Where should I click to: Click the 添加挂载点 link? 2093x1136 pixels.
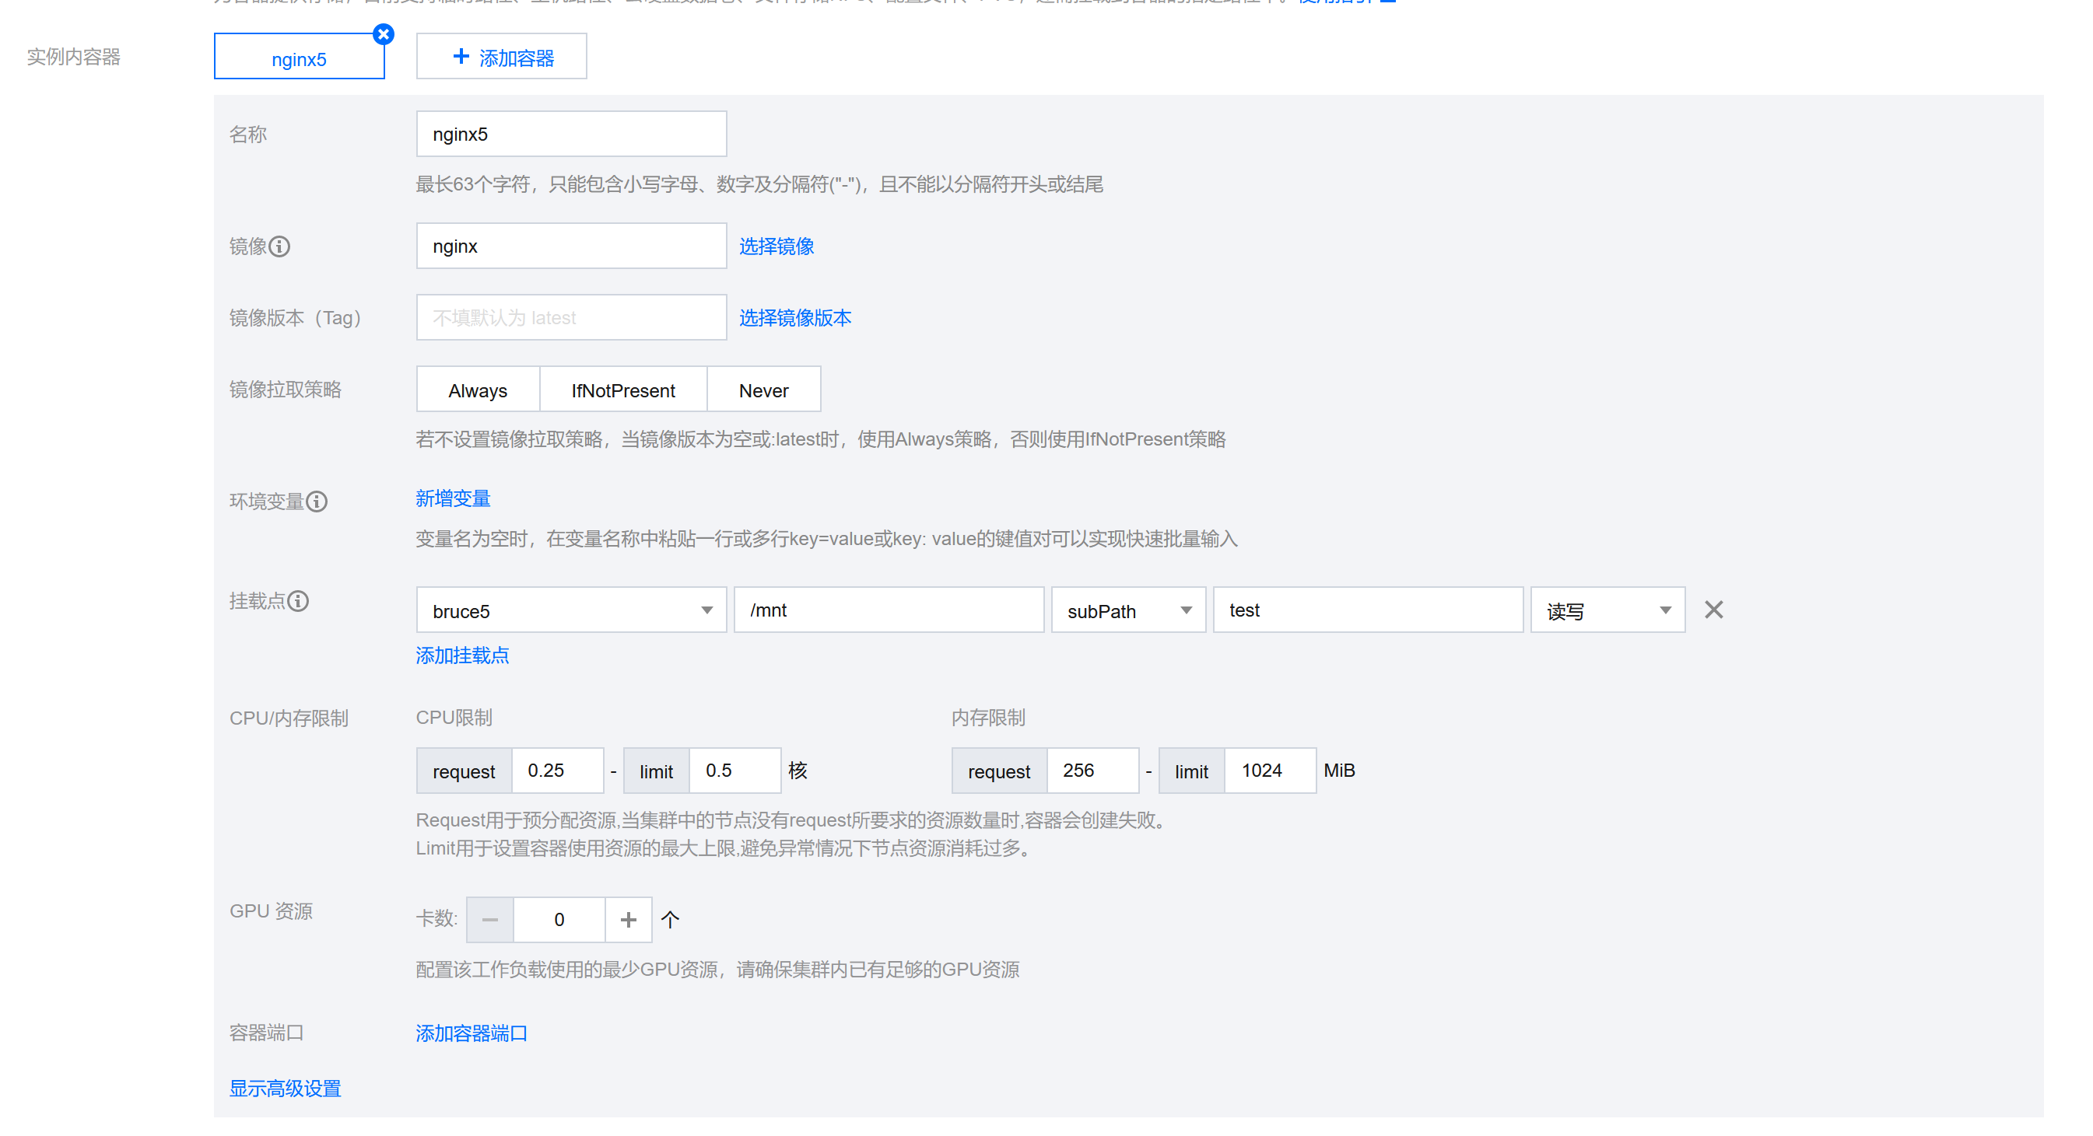(x=461, y=655)
